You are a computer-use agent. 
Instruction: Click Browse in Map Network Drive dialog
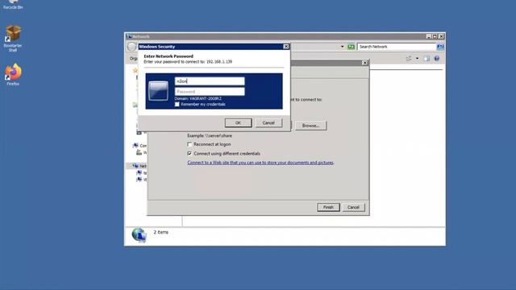click(x=310, y=126)
